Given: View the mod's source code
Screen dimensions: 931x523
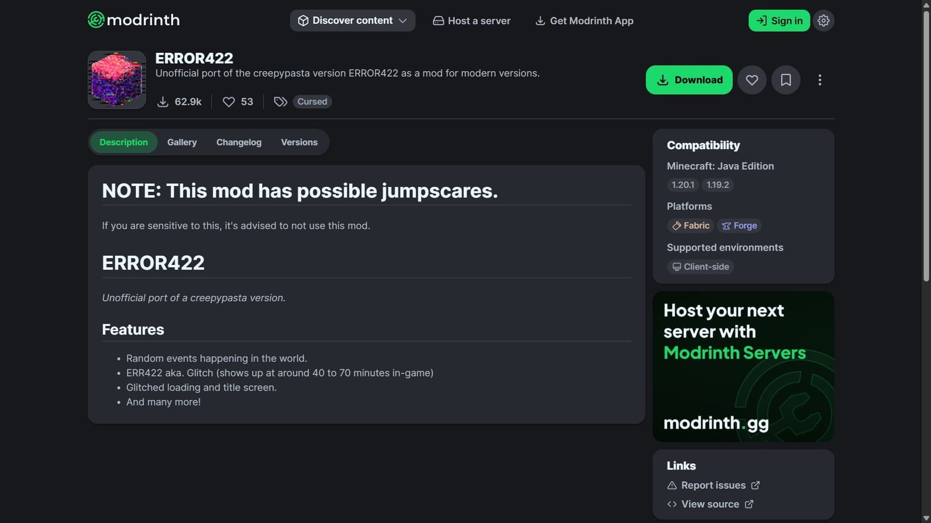Looking at the screenshot, I should (710, 504).
